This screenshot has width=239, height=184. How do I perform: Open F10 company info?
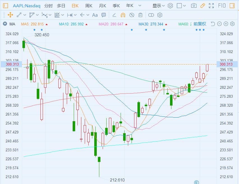point(222,6)
